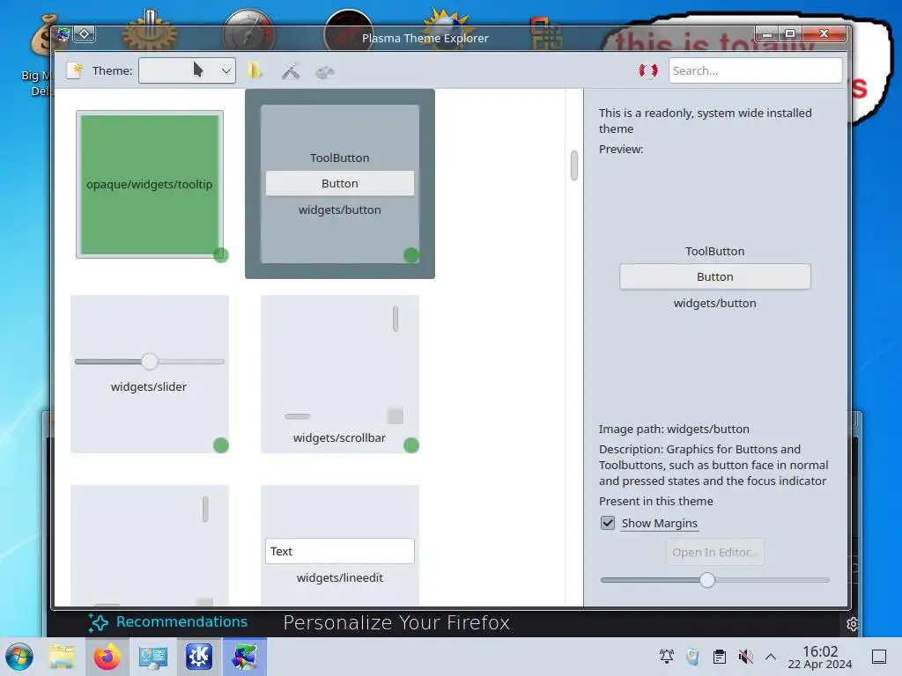
Task: Open the system info taskbar icon
Action: pyautogui.click(x=153, y=657)
